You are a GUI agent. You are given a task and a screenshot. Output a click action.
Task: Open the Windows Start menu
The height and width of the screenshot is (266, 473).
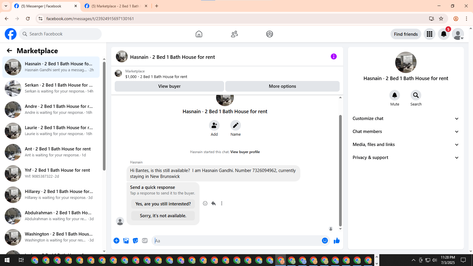7,260
